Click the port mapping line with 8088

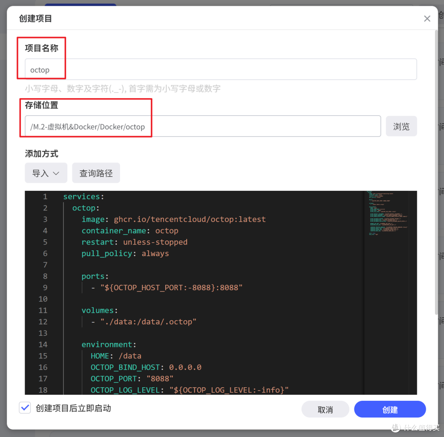[x=167, y=288]
